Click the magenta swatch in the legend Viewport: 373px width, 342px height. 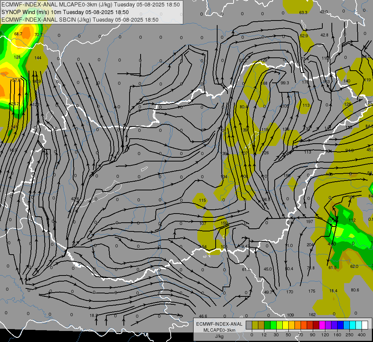(322, 325)
